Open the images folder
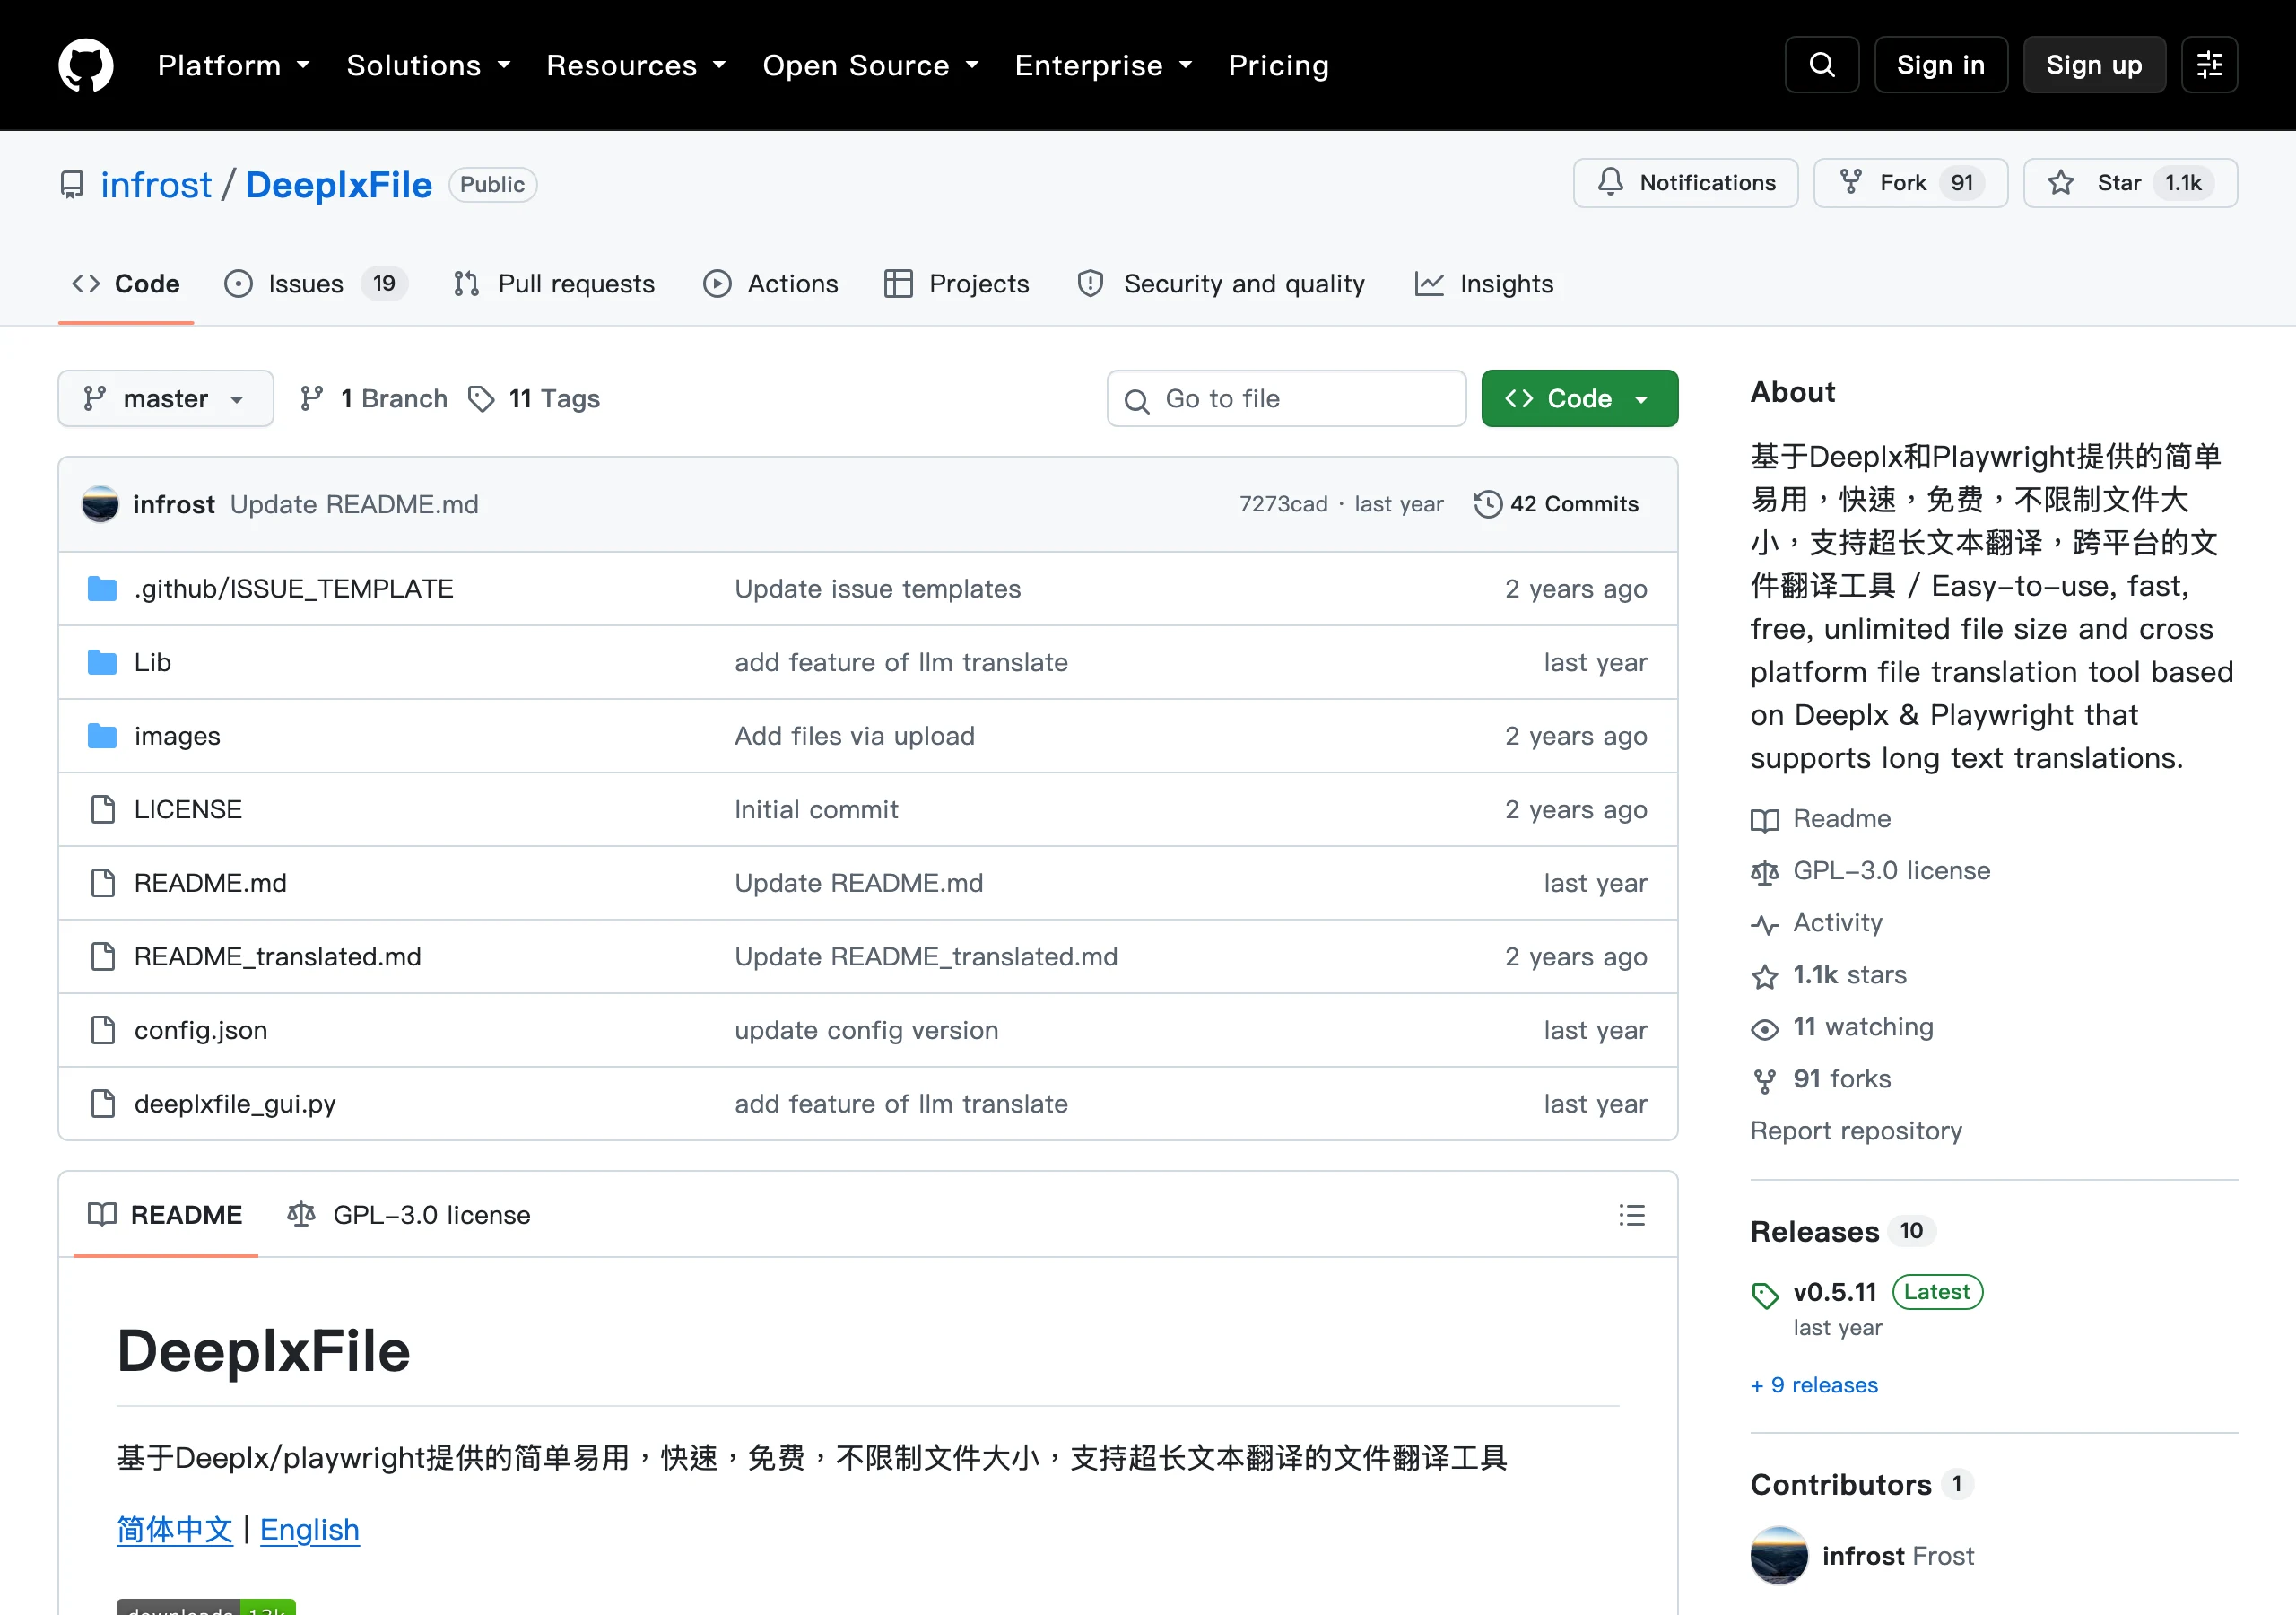This screenshot has width=2296, height=1615. click(177, 737)
